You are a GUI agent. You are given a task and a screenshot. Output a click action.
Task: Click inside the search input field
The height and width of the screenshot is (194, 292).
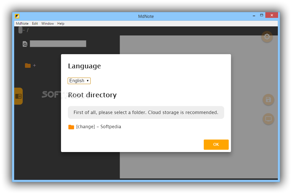[58, 44]
